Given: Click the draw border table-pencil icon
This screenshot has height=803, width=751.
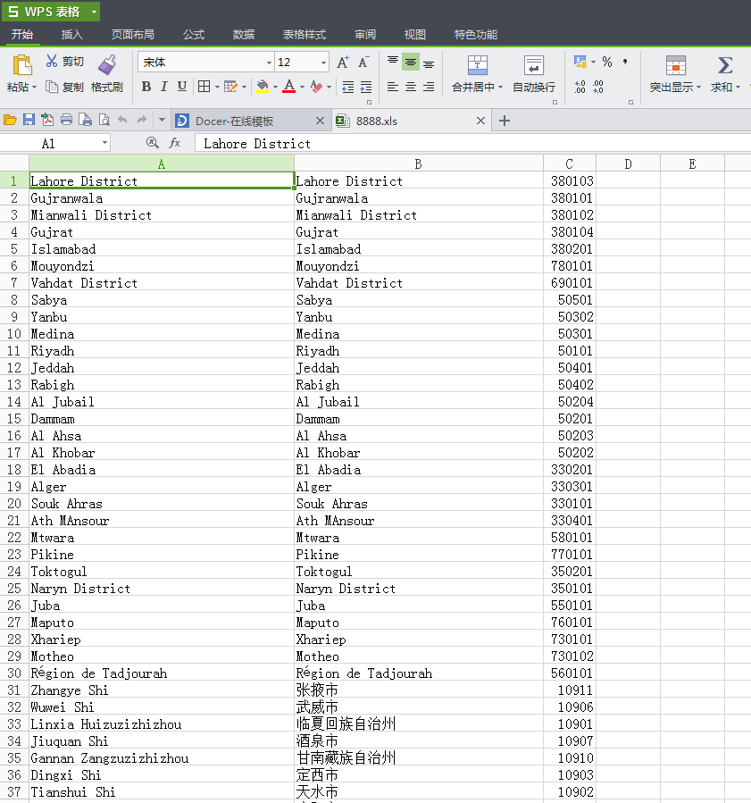Looking at the screenshot, I should coord(230,87).
